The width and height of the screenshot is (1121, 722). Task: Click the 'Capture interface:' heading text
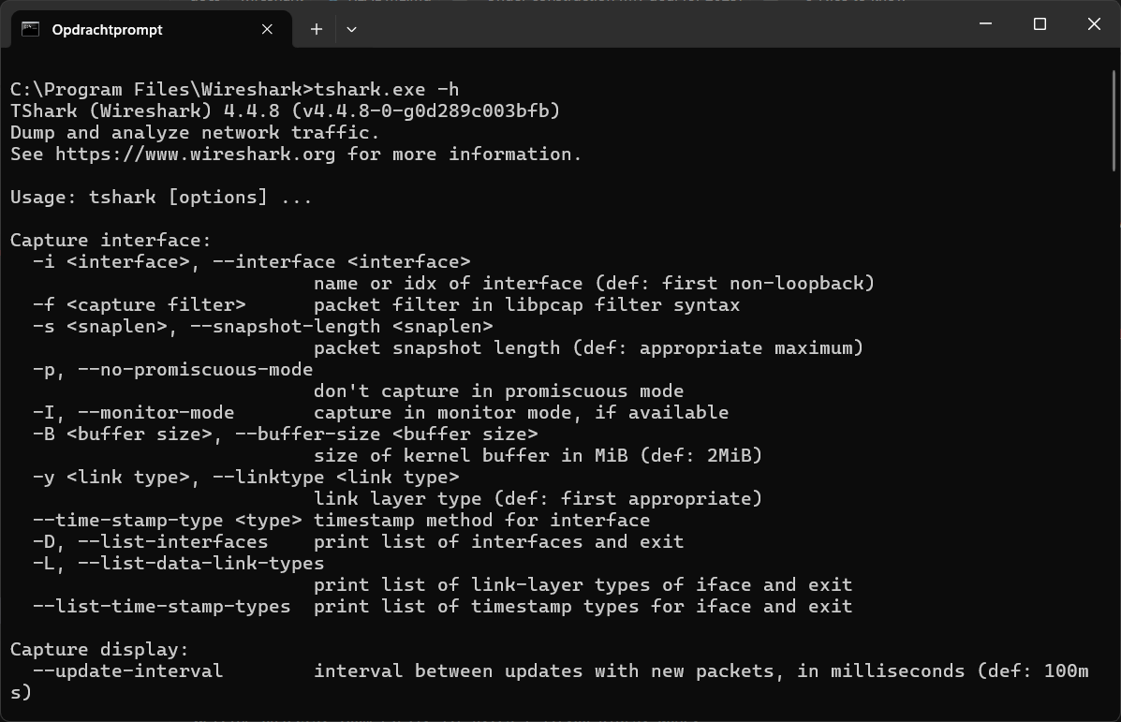(111, 241)
